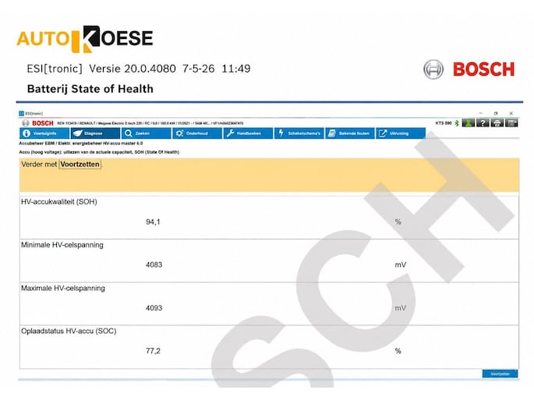Open help with the question mark icon
This screenshot has width=534, height=401.
pyautogui.click(x=483, y=123)
